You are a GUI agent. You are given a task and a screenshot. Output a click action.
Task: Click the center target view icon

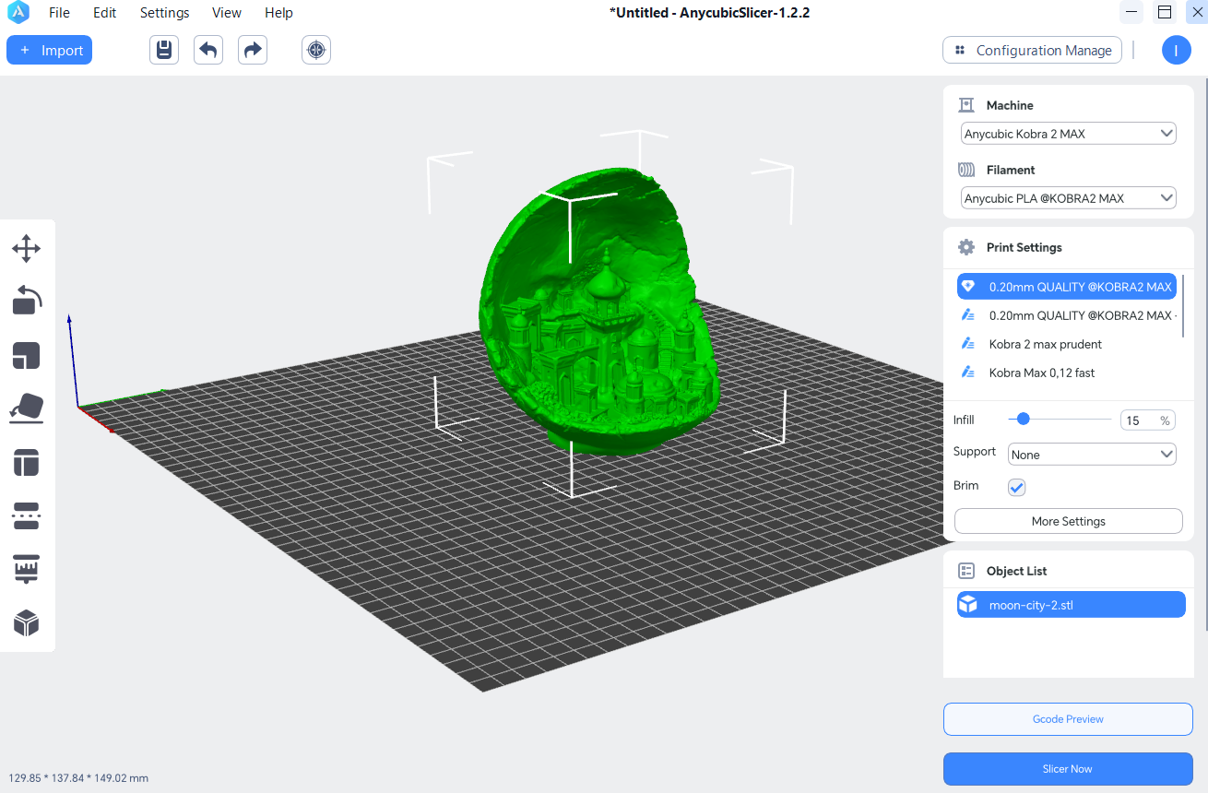[316, 50]
